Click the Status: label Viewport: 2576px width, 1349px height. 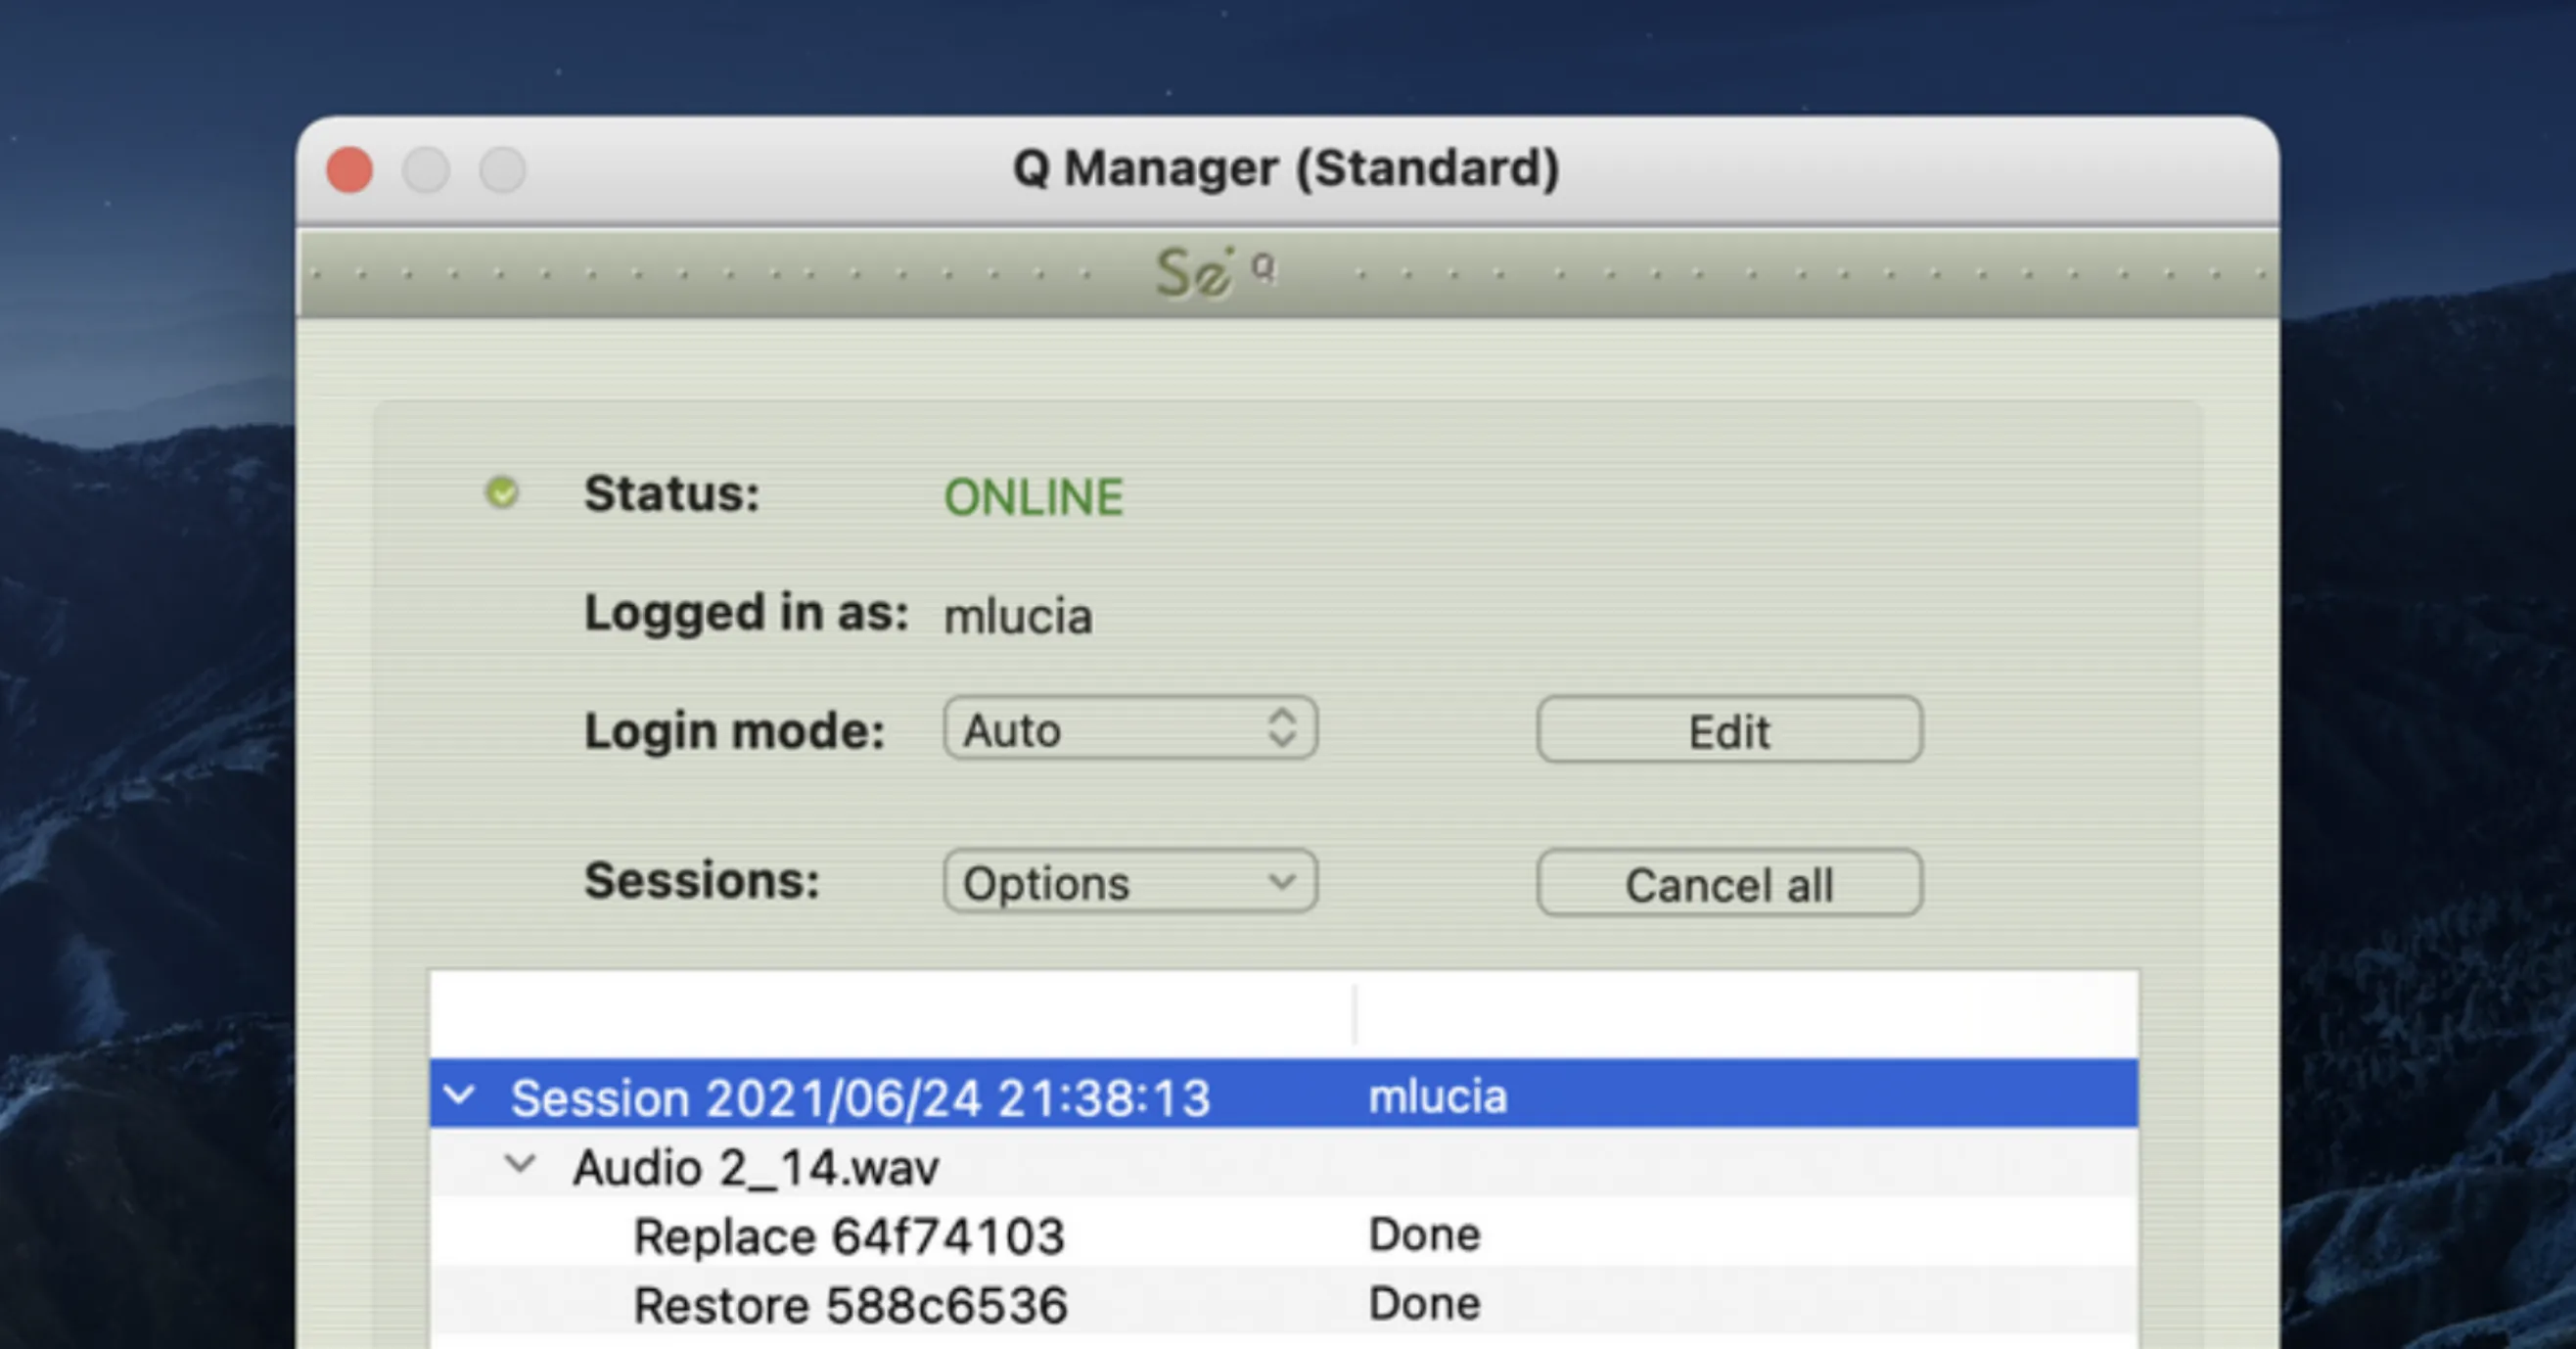pos(672,493)
